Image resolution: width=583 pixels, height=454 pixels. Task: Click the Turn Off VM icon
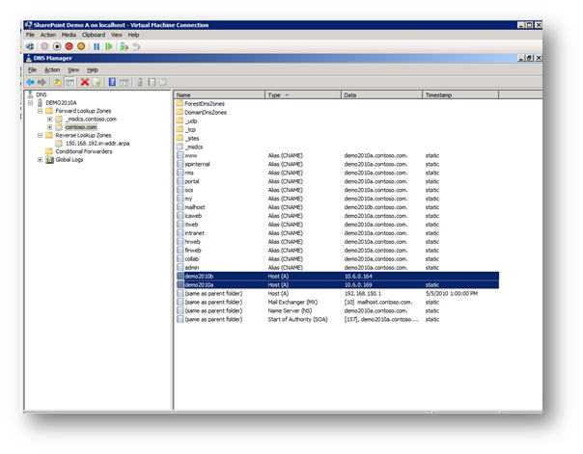[x=57, y=46]
